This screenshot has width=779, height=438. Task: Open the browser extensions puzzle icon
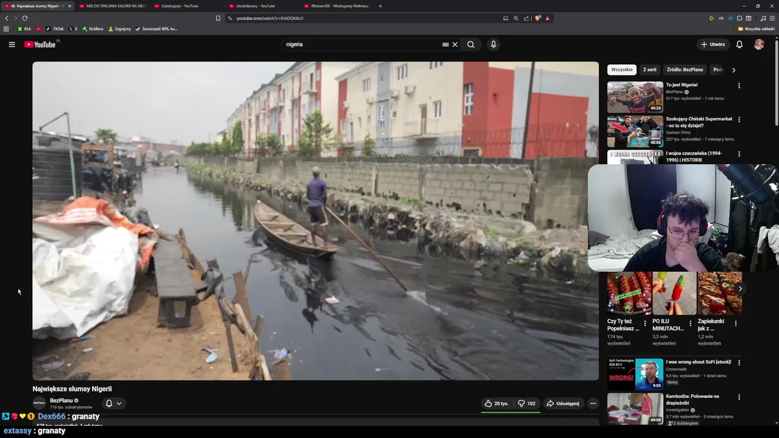pyautogui.click(x=739, y=18)
